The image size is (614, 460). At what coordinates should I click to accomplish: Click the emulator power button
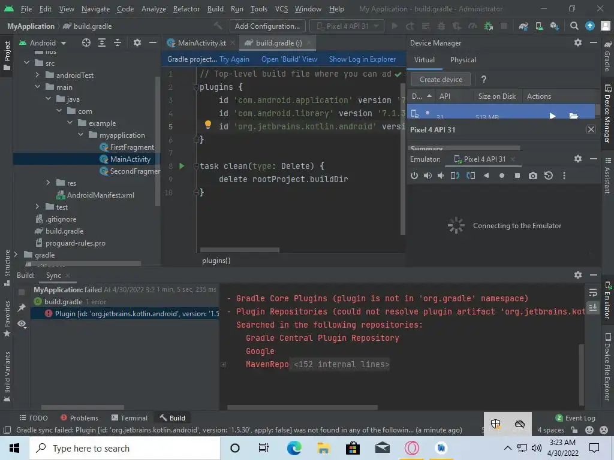coord(414,175)
